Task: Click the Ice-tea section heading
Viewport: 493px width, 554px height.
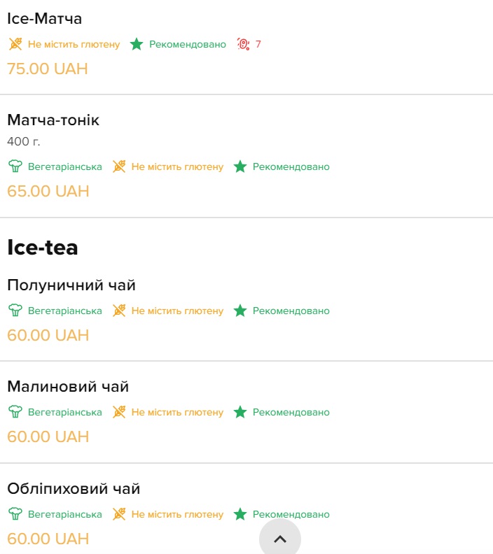Action: 43,248
